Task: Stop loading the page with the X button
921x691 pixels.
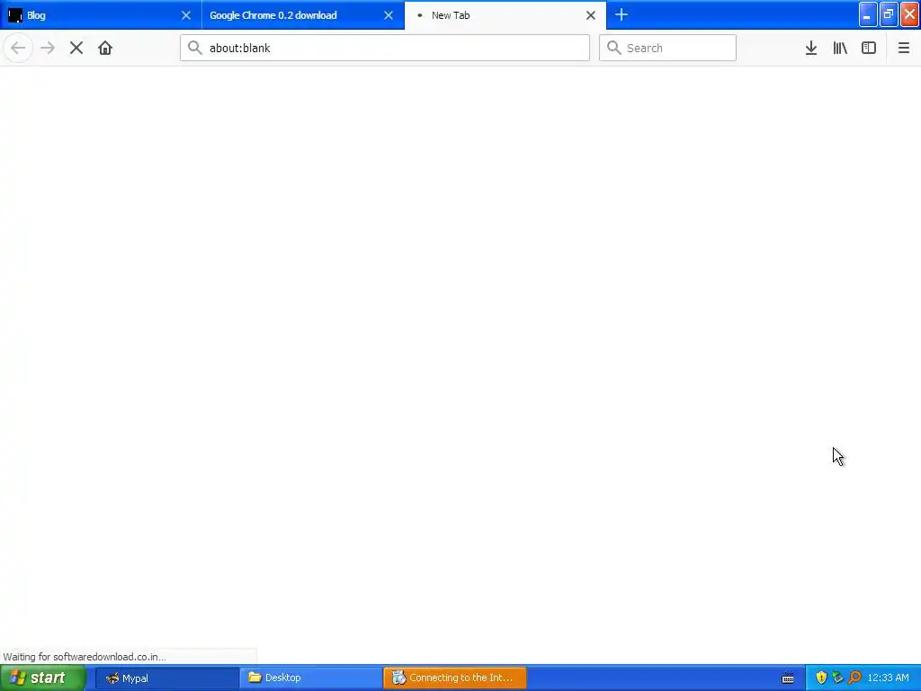Action: tap(76, 48)
